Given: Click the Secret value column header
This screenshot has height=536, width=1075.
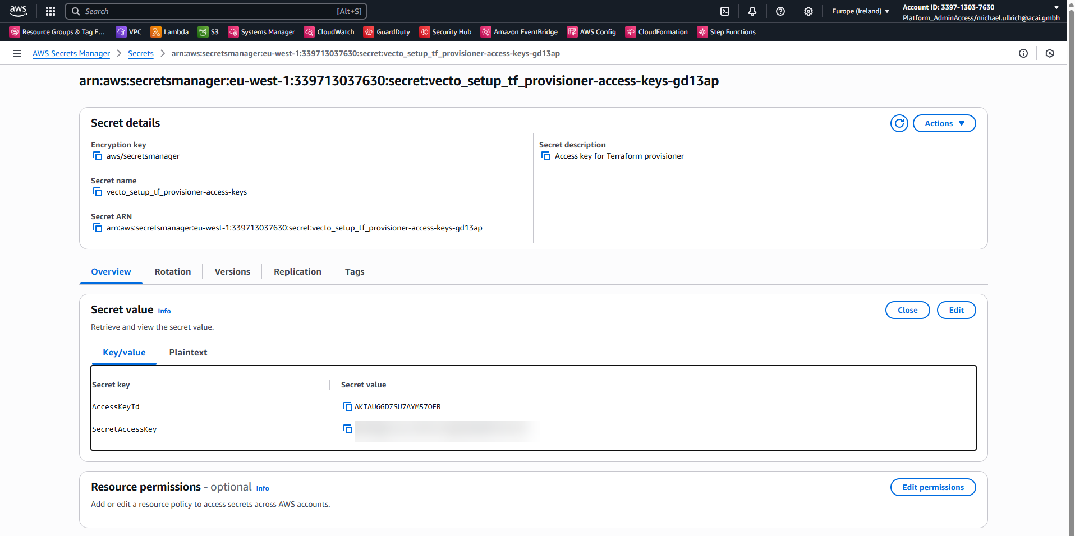Looking at the screenshot, I should click(364, 385).
